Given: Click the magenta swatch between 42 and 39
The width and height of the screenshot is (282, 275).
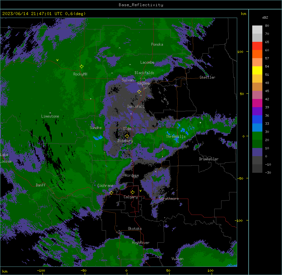Looking at the screenshot, I should (257, 103).
